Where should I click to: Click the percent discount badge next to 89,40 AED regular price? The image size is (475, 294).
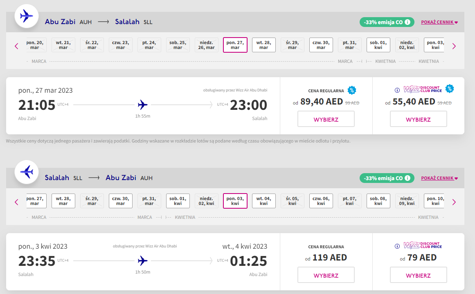pyautogui.click(x=352, y=90)
